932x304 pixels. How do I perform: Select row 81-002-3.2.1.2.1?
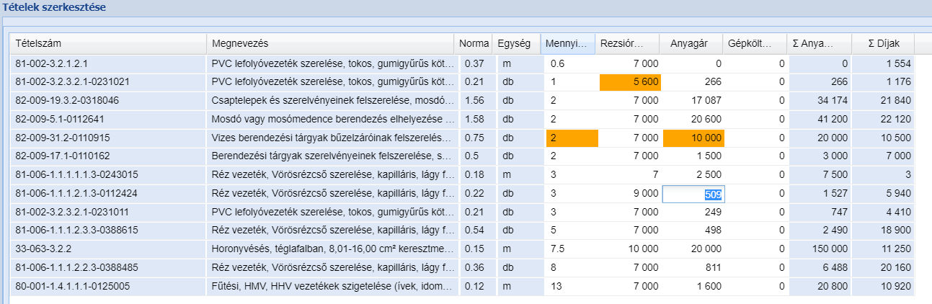[462, 63]
